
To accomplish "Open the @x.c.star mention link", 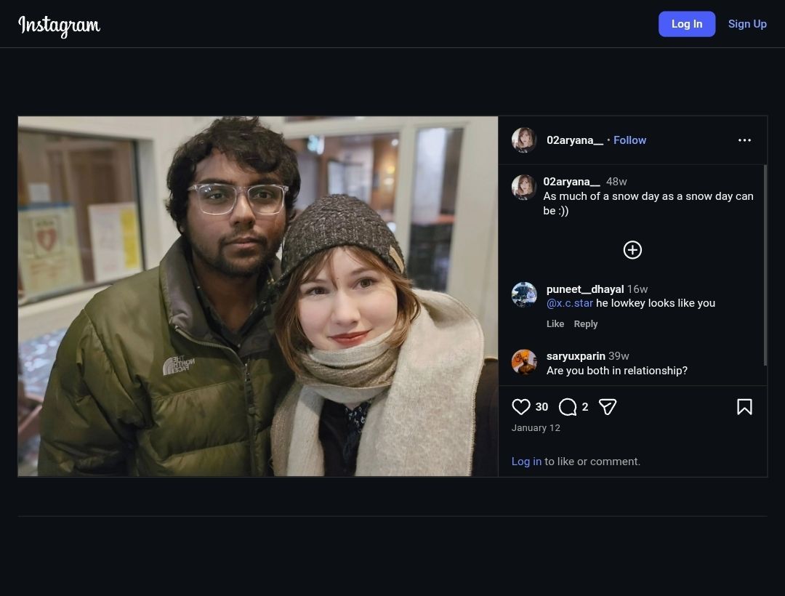I will coord(570,303).
